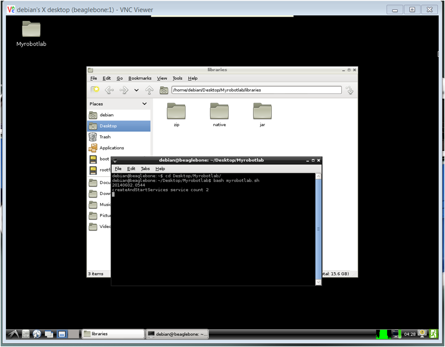Click the network status tray icon
This screenshot has height=347, width=445.
click(x=396, y=334)
